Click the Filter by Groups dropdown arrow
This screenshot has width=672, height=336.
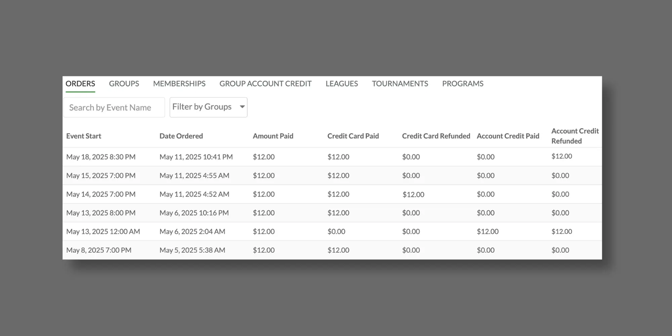click(242, 107)
